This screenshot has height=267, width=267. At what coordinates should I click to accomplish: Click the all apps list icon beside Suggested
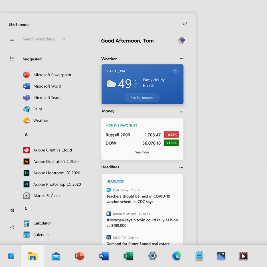point(12,59)
